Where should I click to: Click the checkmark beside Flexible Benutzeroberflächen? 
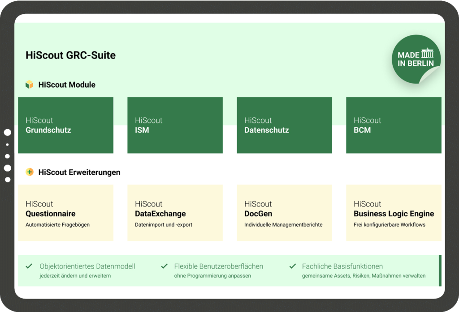[165, 266]
